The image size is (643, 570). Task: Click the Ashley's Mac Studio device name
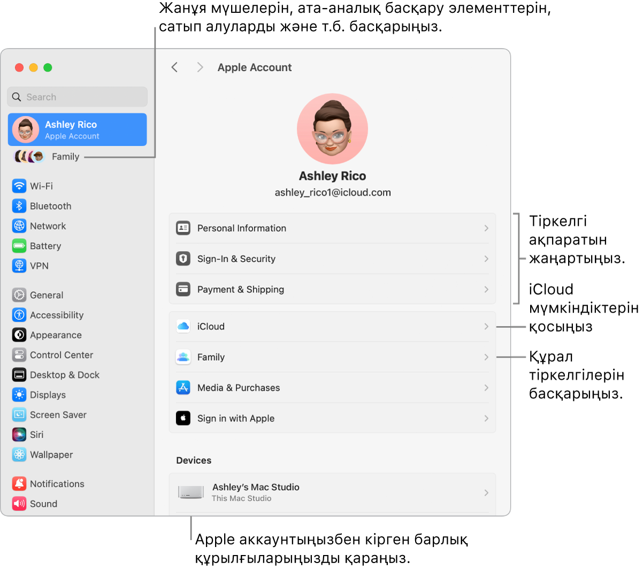point(256,487)
